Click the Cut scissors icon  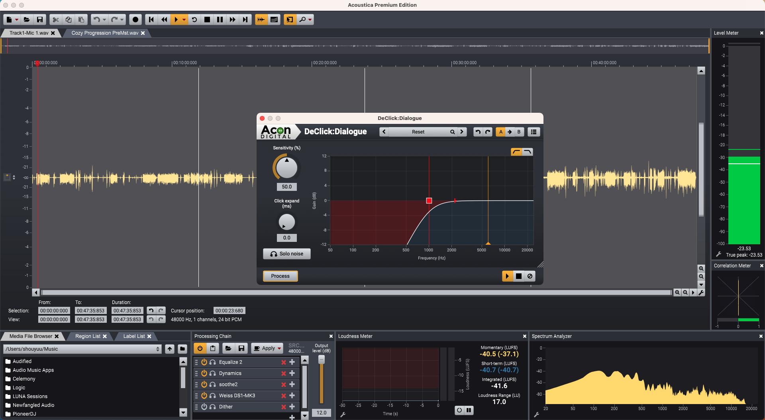56,20
